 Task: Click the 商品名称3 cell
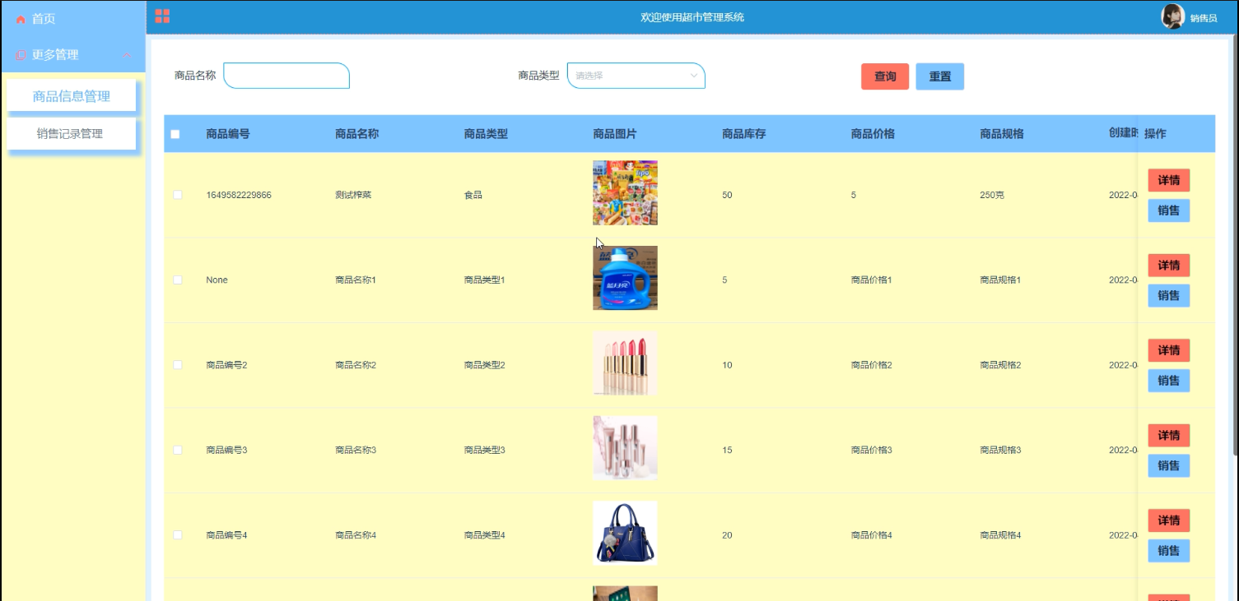click(356, 450)
